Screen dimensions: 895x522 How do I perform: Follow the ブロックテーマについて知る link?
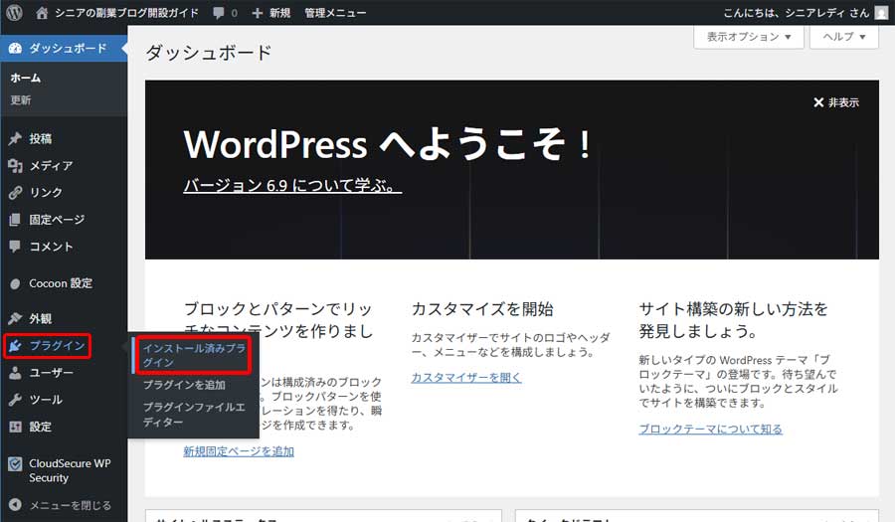tap(711, 429)
